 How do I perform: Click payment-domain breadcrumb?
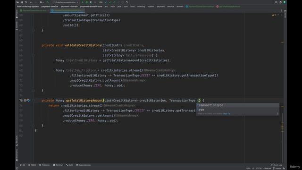(69, 6)
